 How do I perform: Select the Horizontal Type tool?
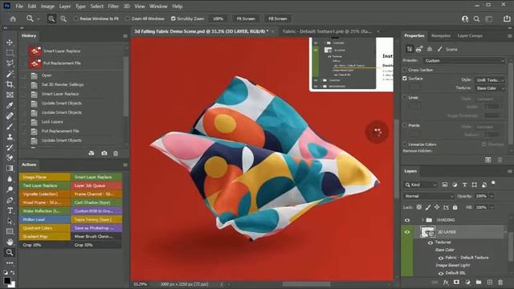click(x=10, y=210)
